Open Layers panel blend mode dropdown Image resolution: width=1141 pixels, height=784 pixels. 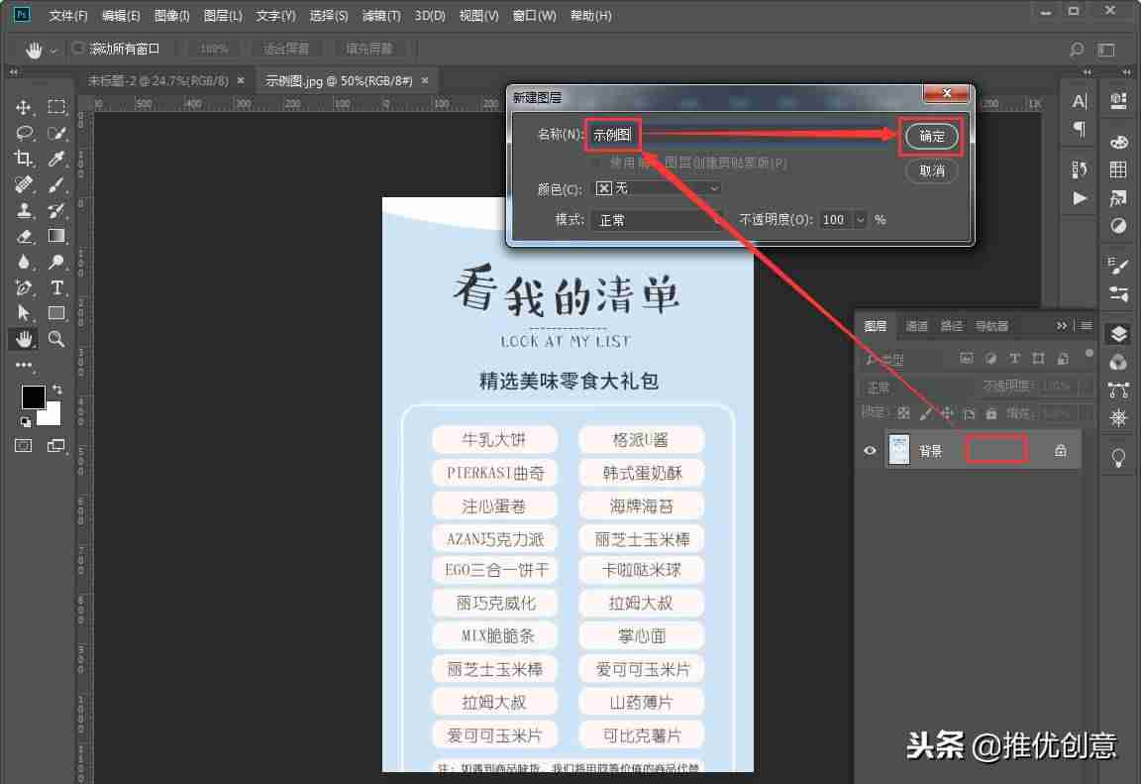[917, 387]
